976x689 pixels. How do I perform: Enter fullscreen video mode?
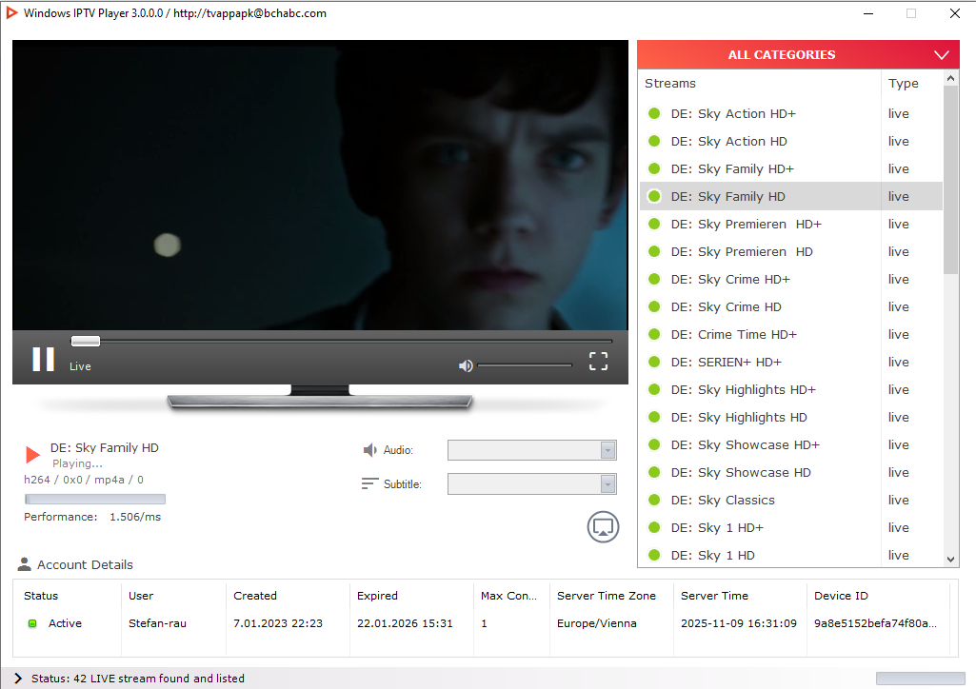point(598,361)
